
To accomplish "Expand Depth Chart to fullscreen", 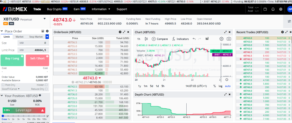I will click(226, 95).
